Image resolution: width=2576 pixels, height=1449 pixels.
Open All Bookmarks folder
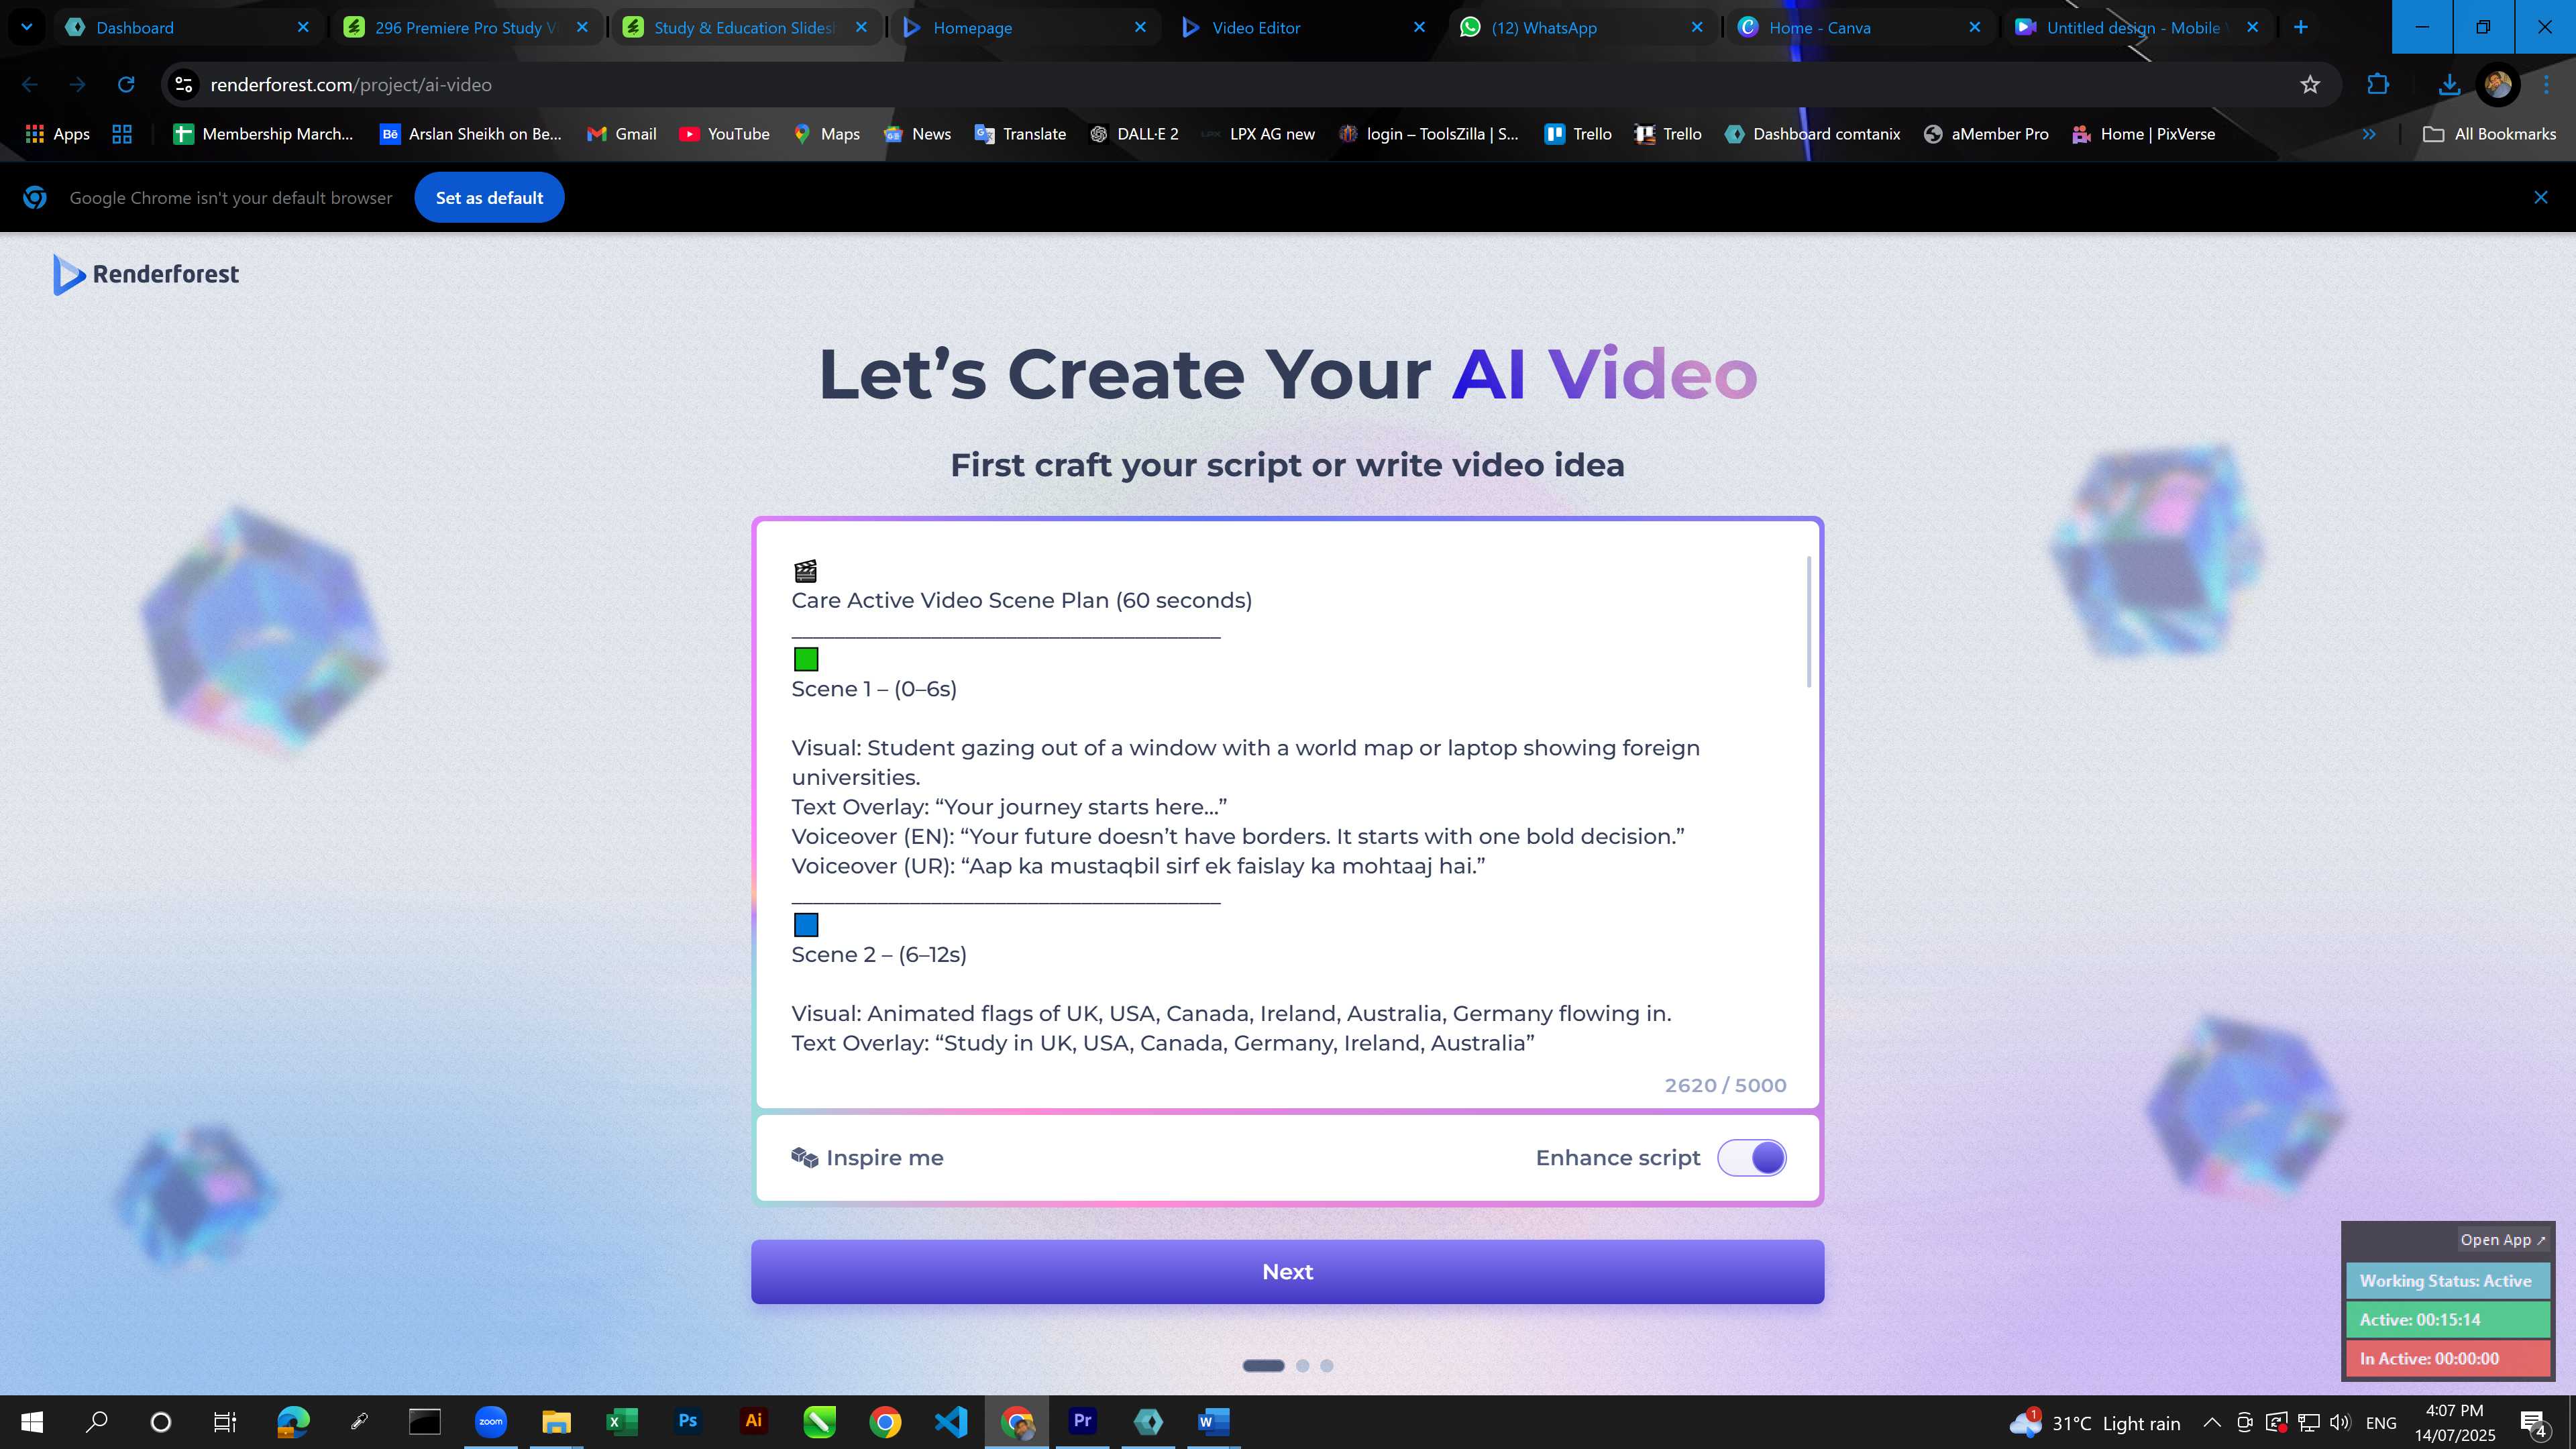[x=2490, y=134]
